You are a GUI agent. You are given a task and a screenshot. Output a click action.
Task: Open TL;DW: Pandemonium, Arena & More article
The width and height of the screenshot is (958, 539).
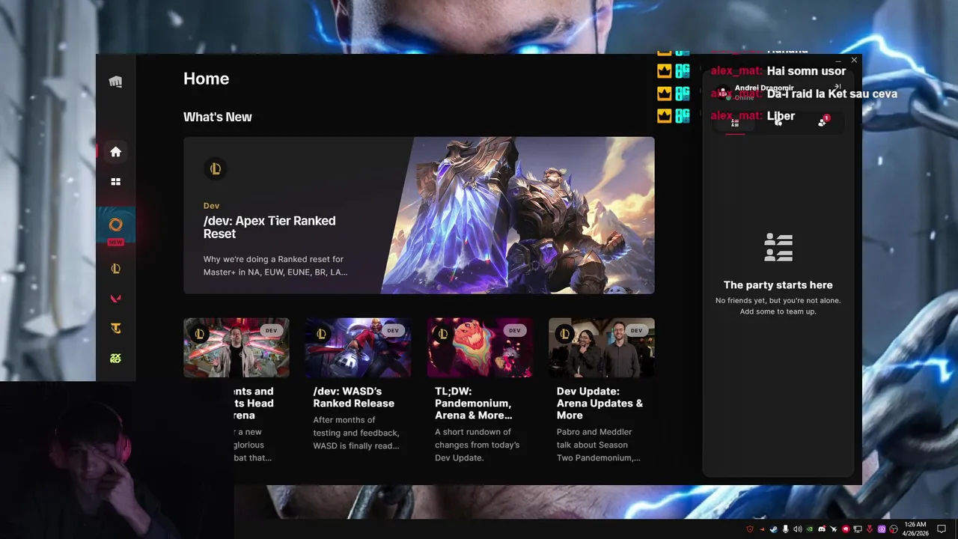[x=474, y=404]
